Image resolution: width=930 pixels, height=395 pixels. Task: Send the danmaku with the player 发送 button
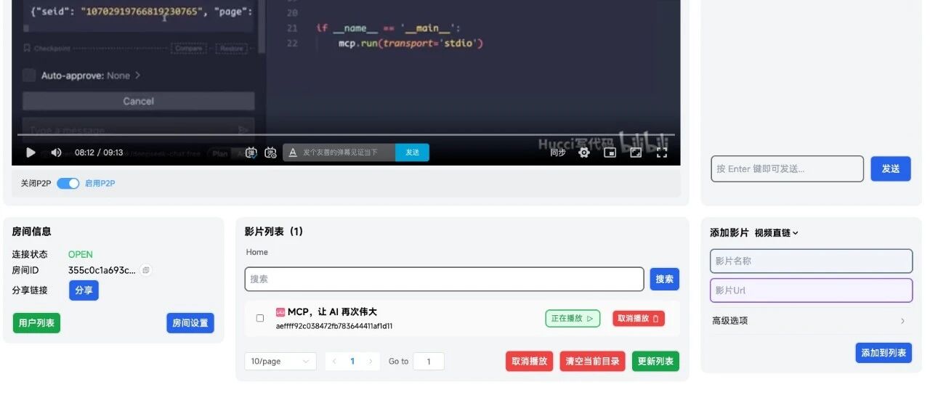pos(413,152)
